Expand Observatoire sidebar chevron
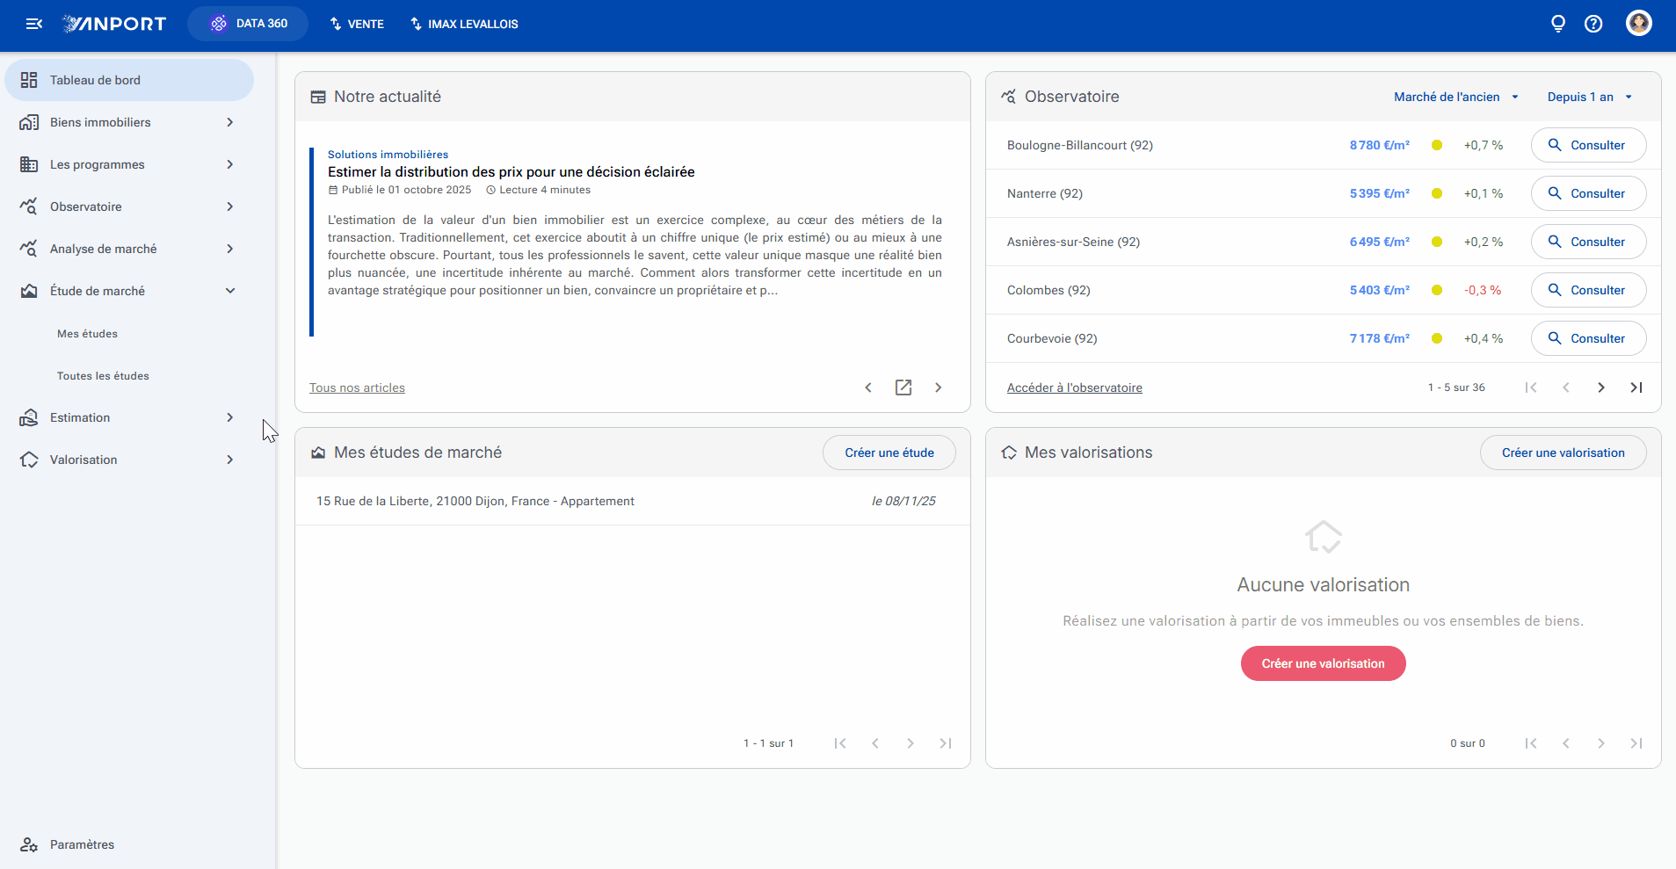 (230, 206)
